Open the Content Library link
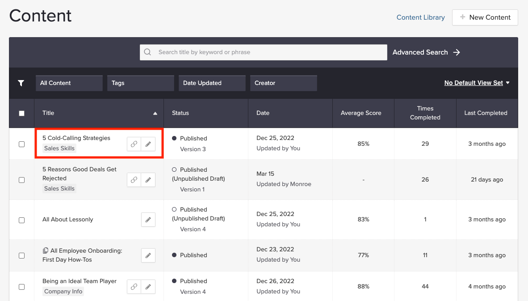 click(x=420, y=17)
